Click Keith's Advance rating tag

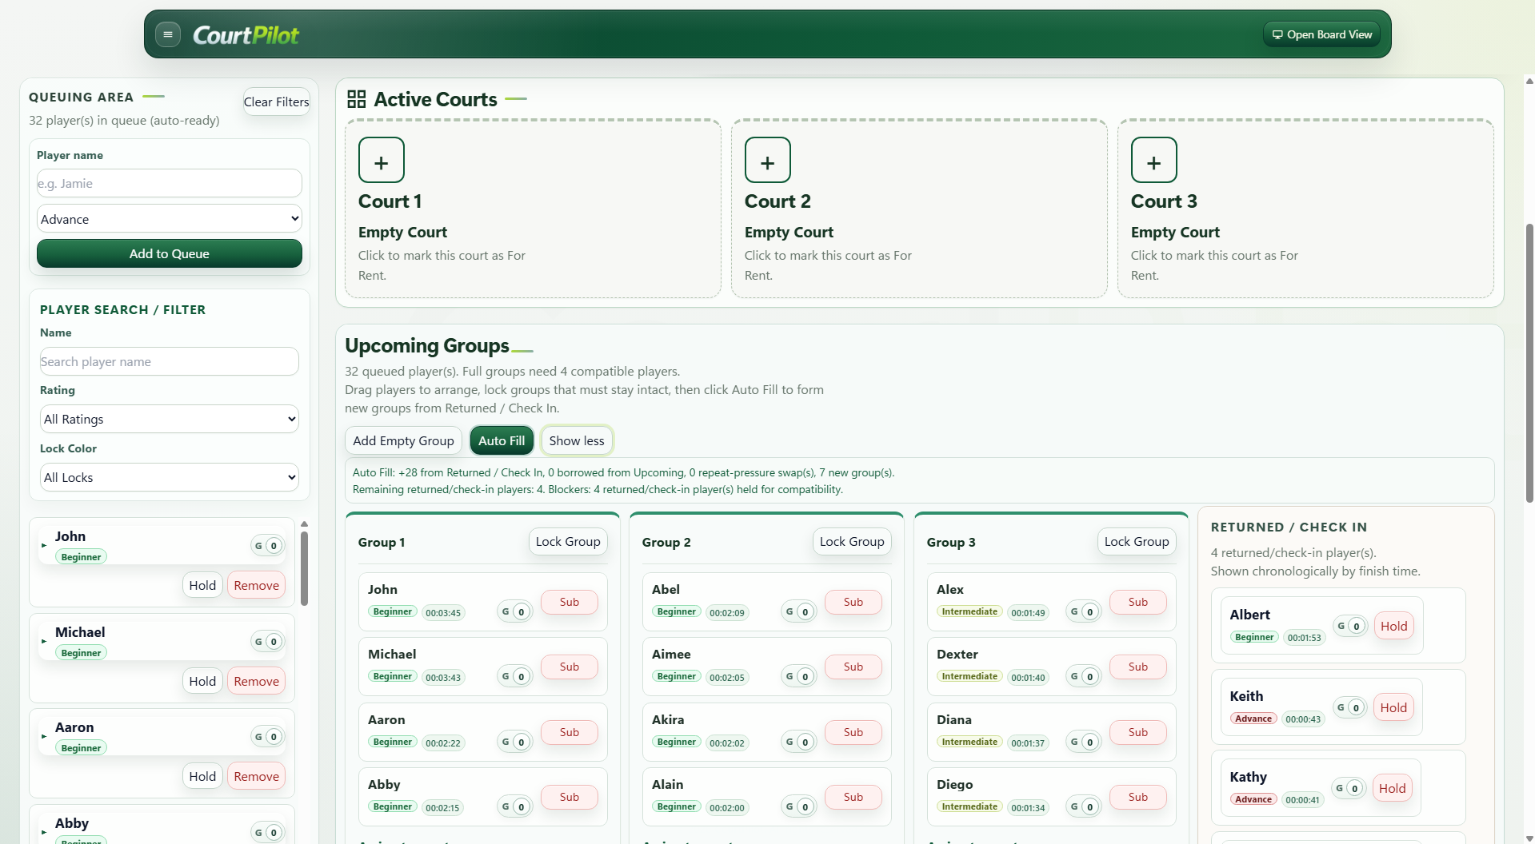point(1253,719)
